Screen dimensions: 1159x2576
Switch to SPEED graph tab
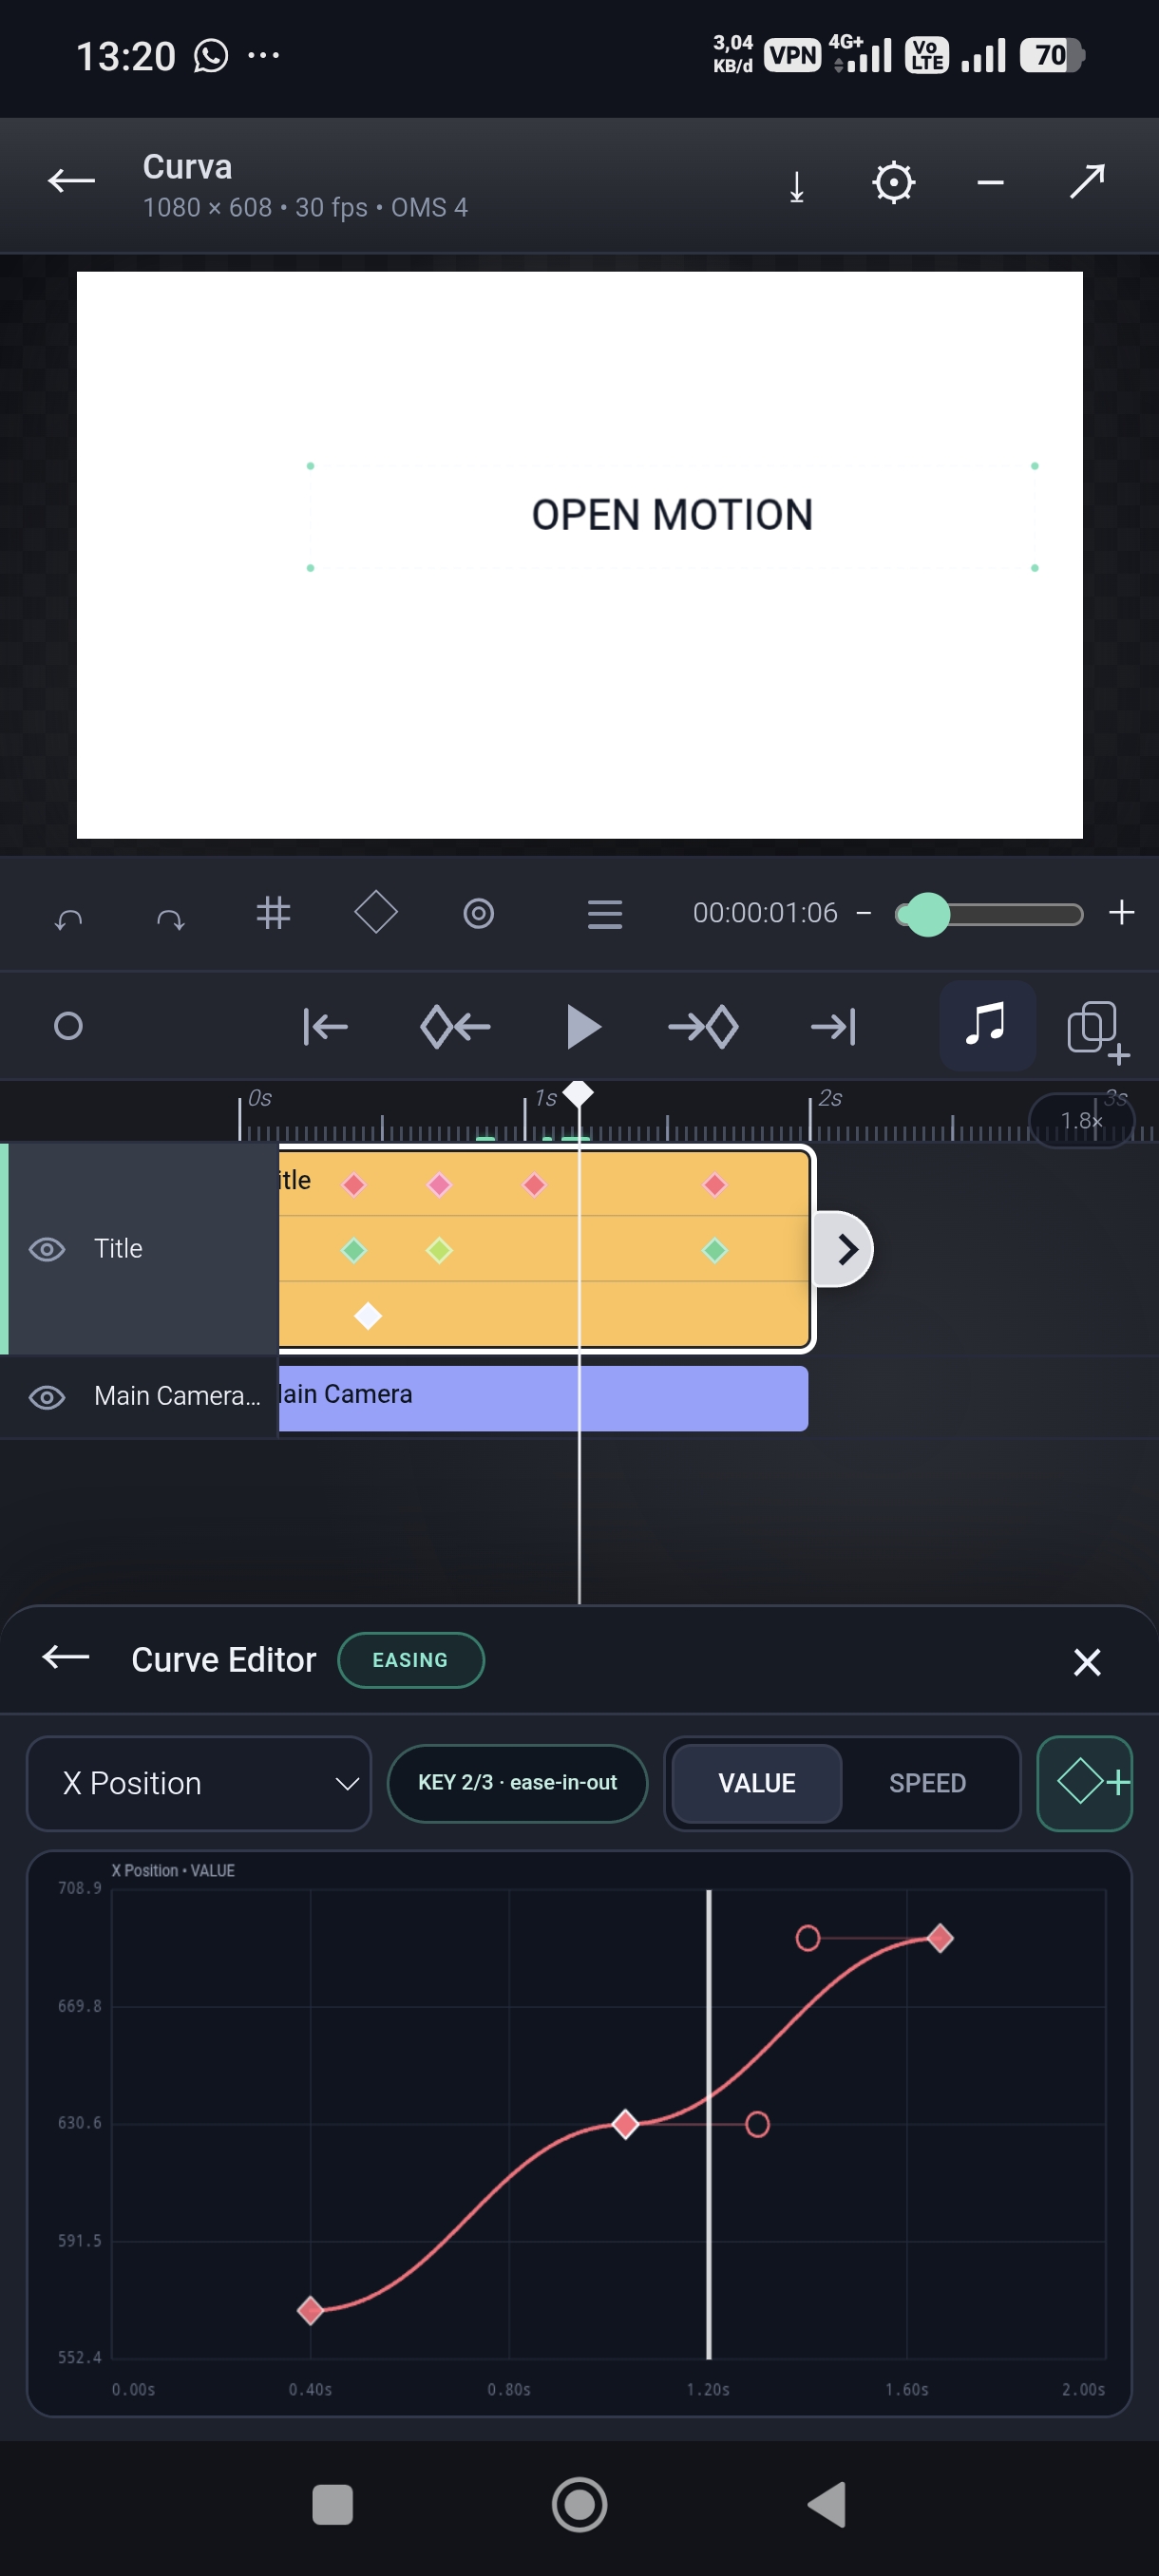tap(927, 1783)
